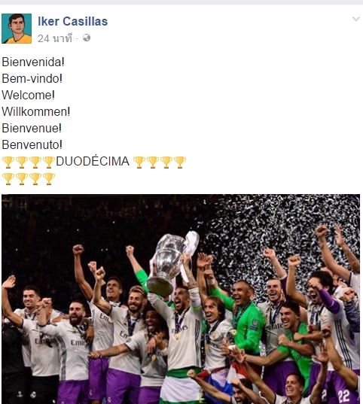Select the Bem-vindo! text line
The height and width of the screenshot is (404, 363).
click(x=32, y=78)
